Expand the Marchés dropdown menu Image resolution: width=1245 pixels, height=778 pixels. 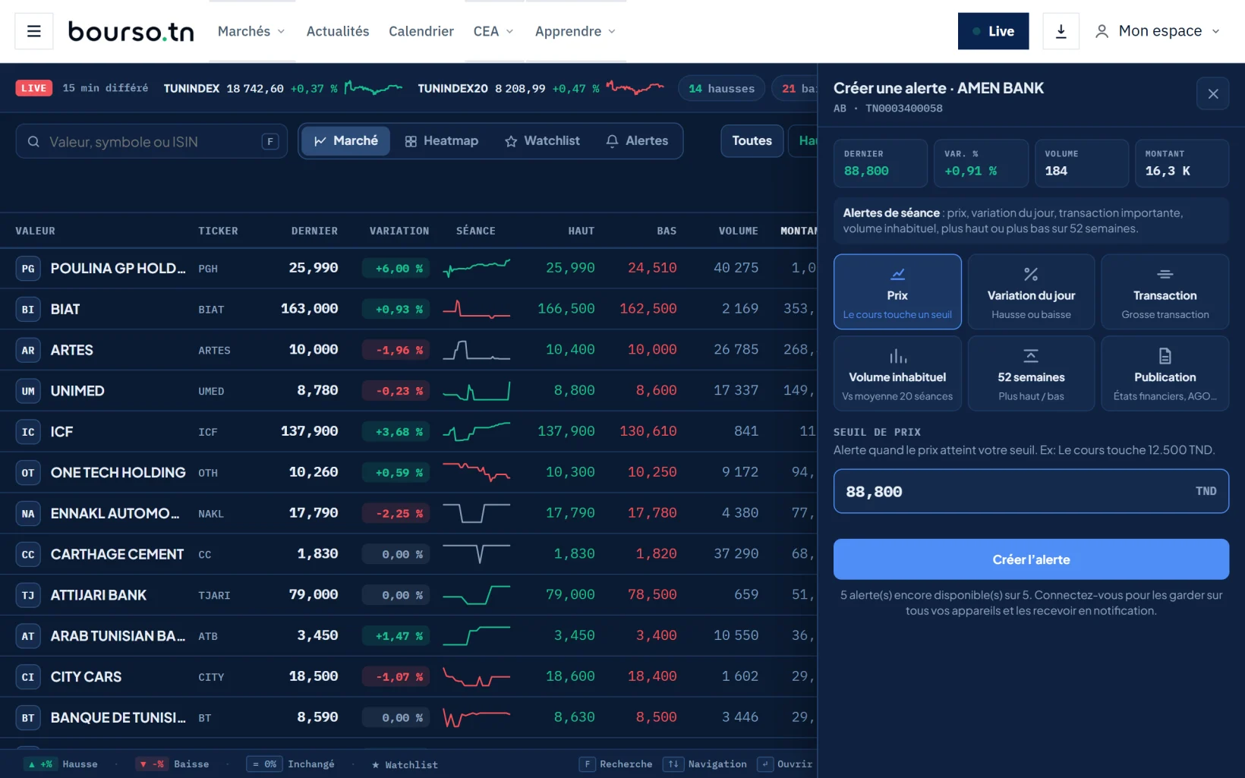(251, 31)
